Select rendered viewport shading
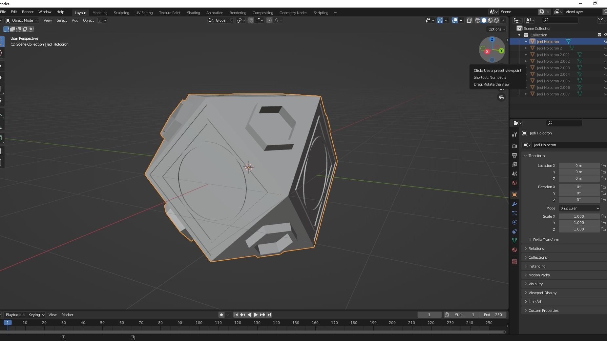 point(496,20)
